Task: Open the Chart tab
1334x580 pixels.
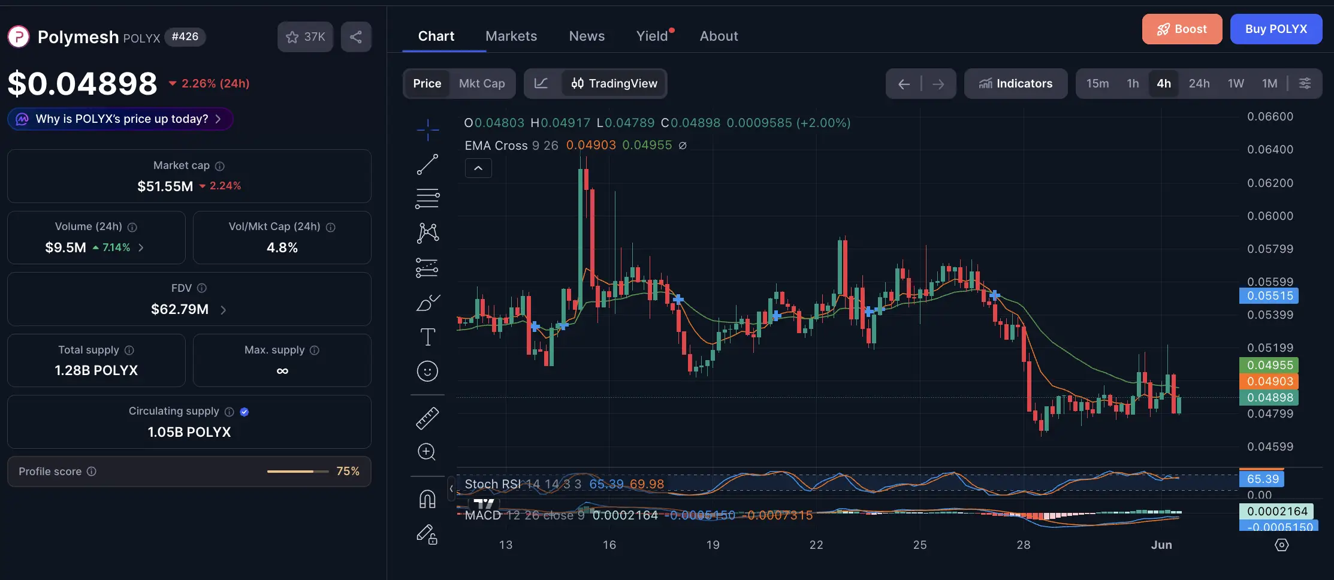Action: pyautogui.click(x=436, y=36)
